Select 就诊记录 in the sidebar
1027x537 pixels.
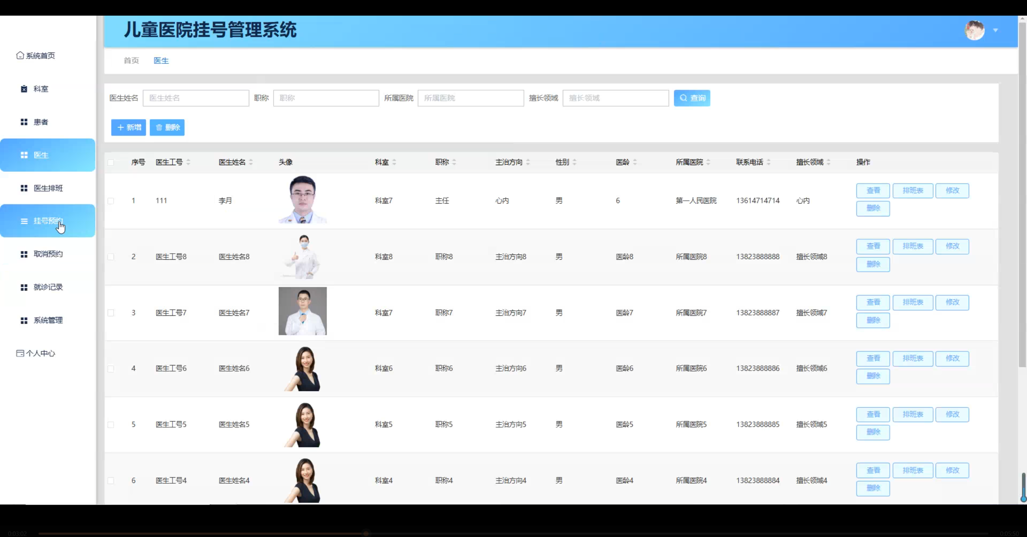pos(48,287)
